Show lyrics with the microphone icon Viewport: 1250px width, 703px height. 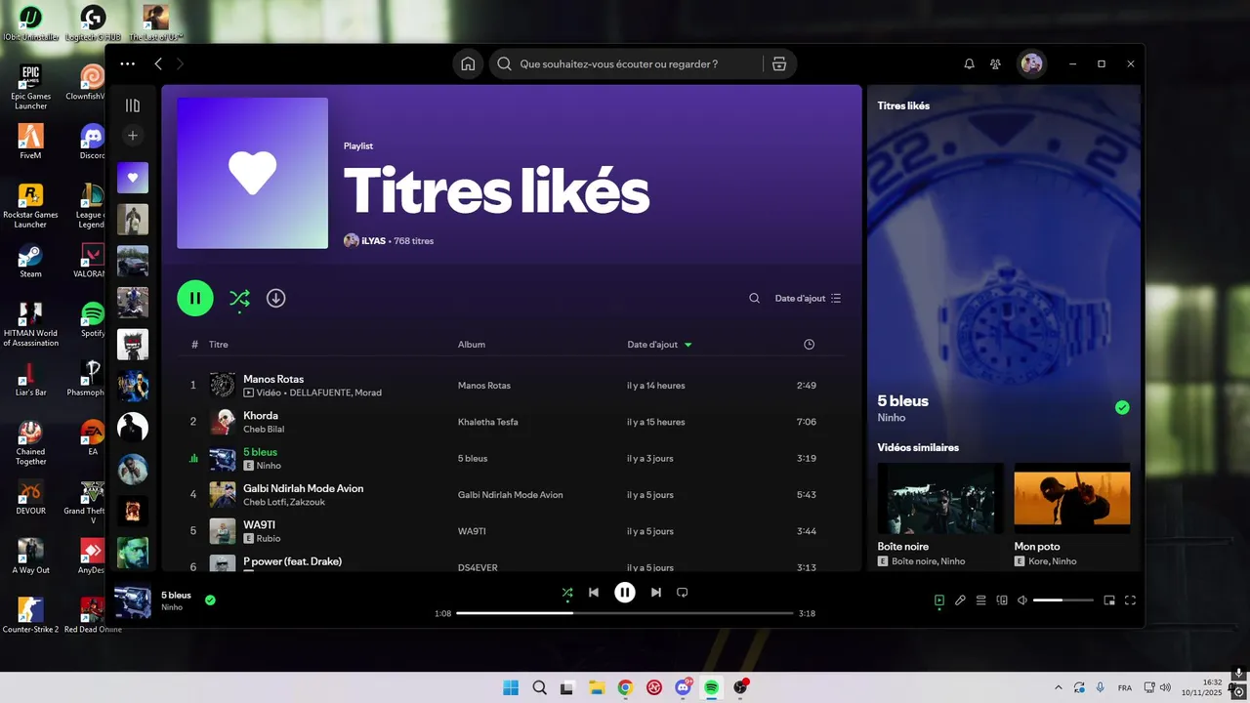[x=960, y=600]
